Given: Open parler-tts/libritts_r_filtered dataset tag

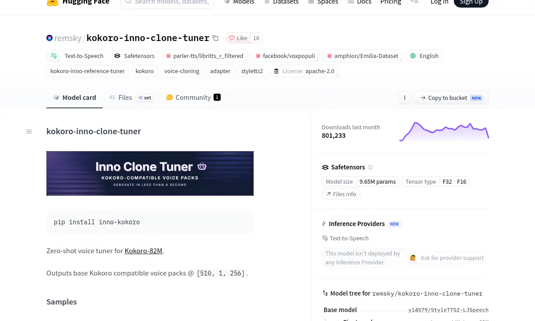Looking at the screenshot, I should (x=205, y=56).
